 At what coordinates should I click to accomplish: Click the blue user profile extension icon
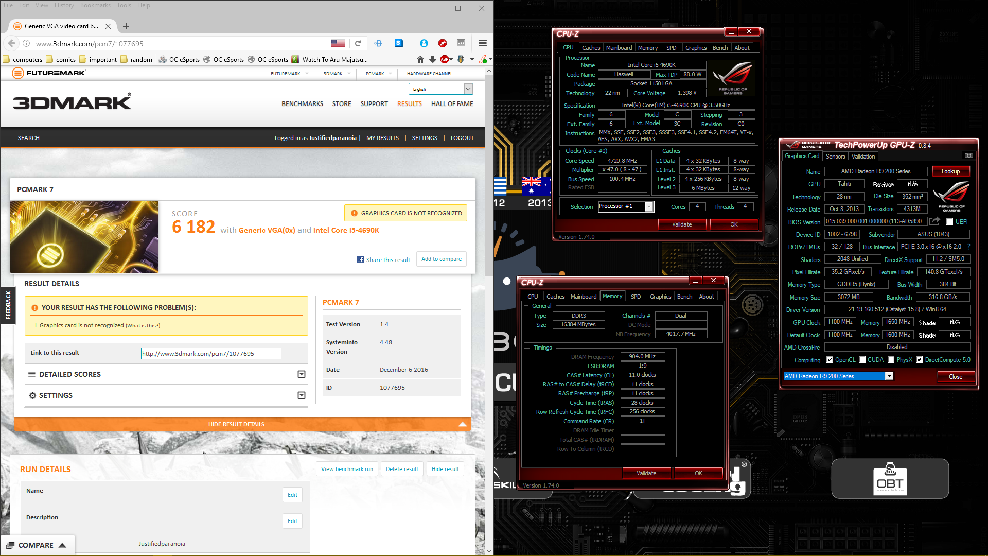(424, 43)
